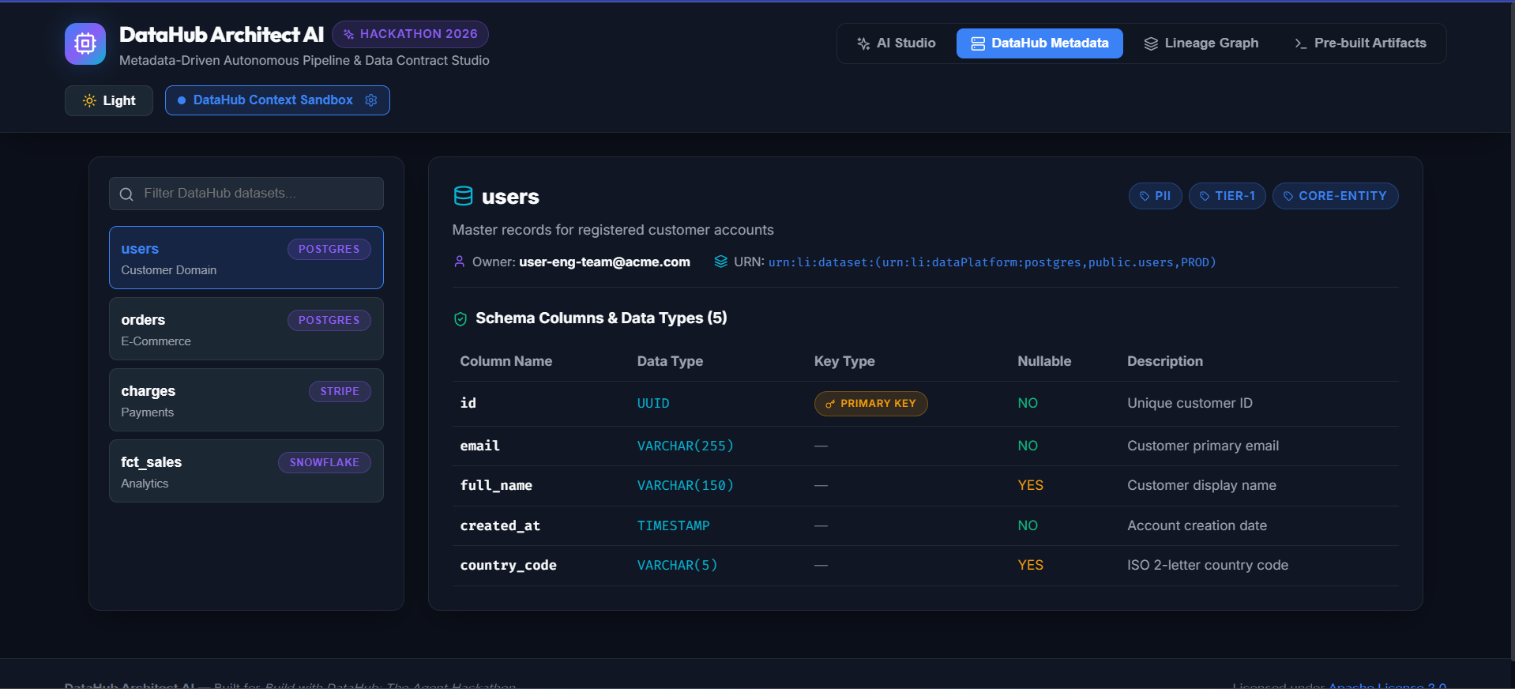Click the database icon beside users heading

click(464, 196)
